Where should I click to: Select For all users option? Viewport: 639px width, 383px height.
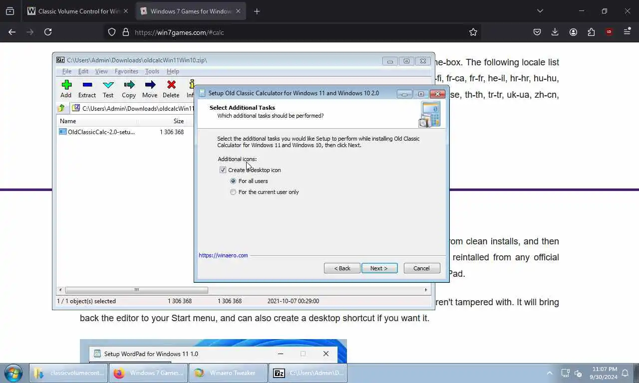pos(233,181)
